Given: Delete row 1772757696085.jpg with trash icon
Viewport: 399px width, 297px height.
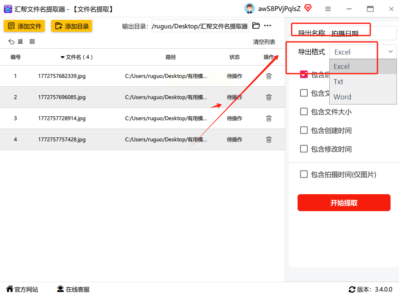Looking at the screenshot, I should point(269,97).
